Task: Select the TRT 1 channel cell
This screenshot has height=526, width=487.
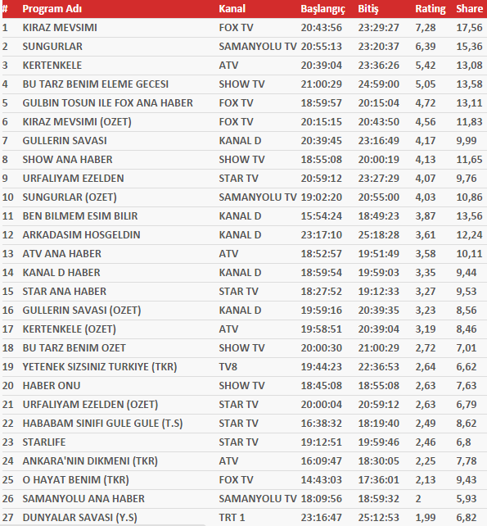Action: pyautogui.click(x=232, y=518)
